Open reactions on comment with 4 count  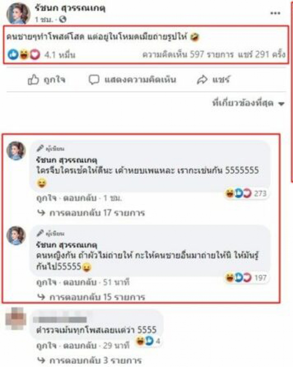coord(148,341)
